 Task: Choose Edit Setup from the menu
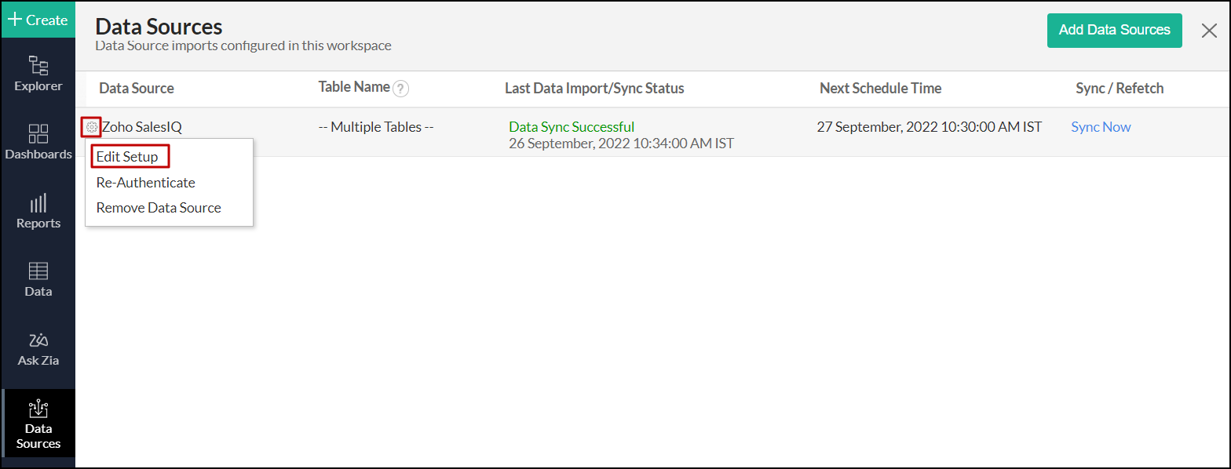pos(127,157)
